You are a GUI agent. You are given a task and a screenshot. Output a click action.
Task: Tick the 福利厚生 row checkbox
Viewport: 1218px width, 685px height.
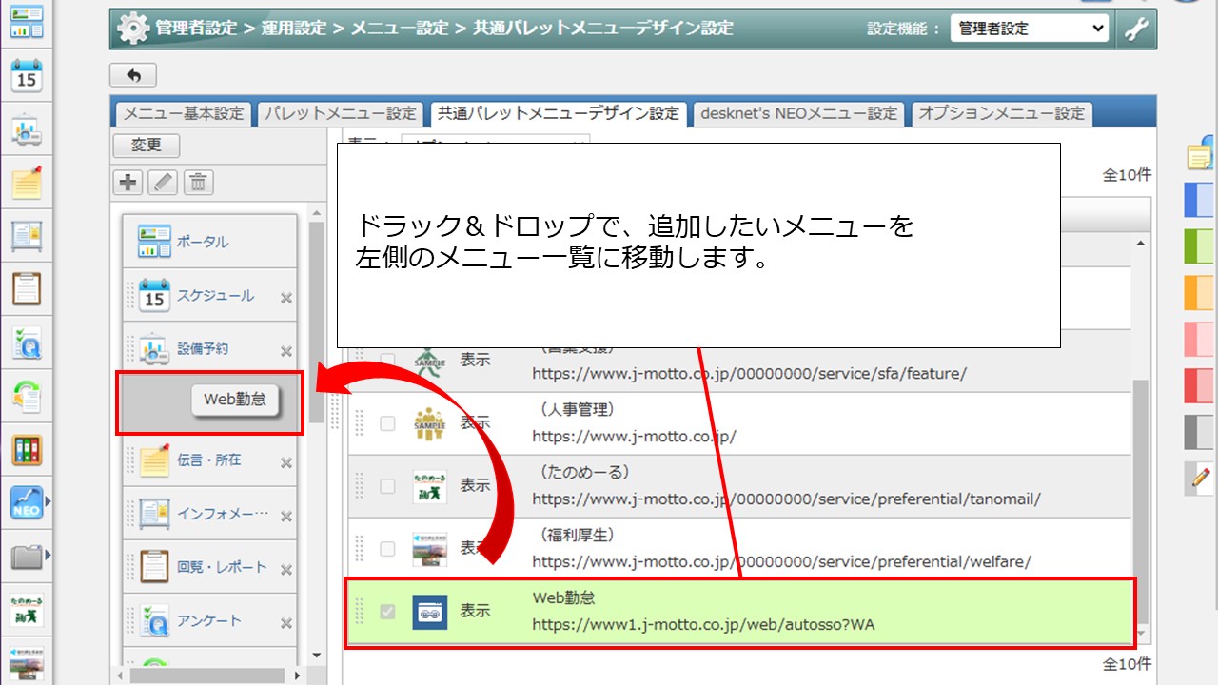(x=387, y=549)
